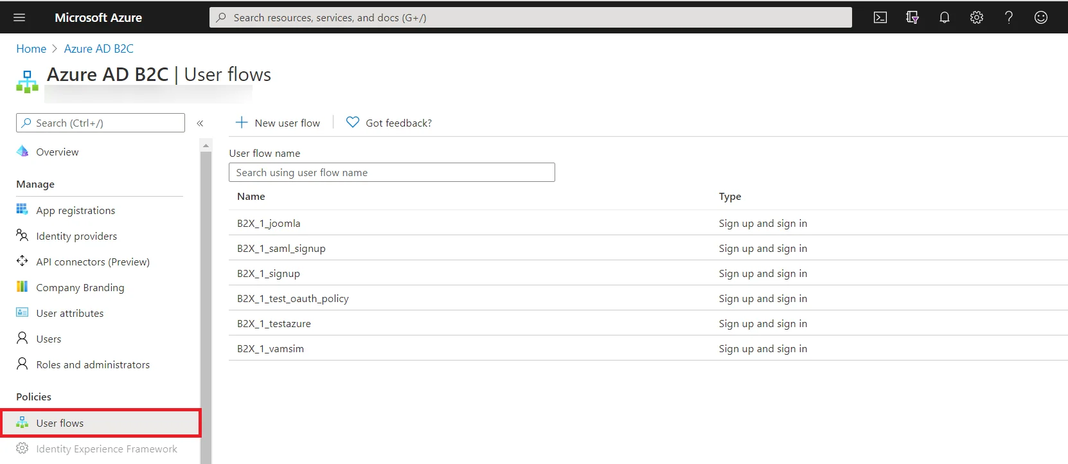Screen dimensions: 1068x464
Task: Click the sidebar scrollbar up arrow
Action: coord(206,146)
